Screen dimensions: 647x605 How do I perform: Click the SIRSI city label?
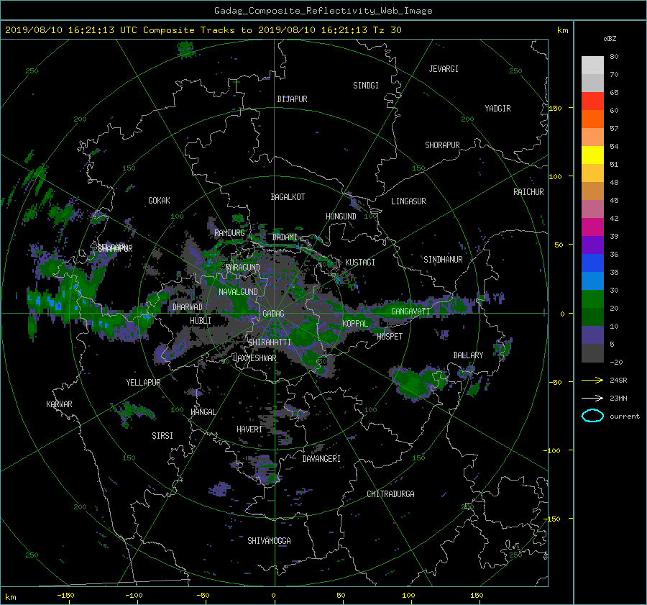162,436
